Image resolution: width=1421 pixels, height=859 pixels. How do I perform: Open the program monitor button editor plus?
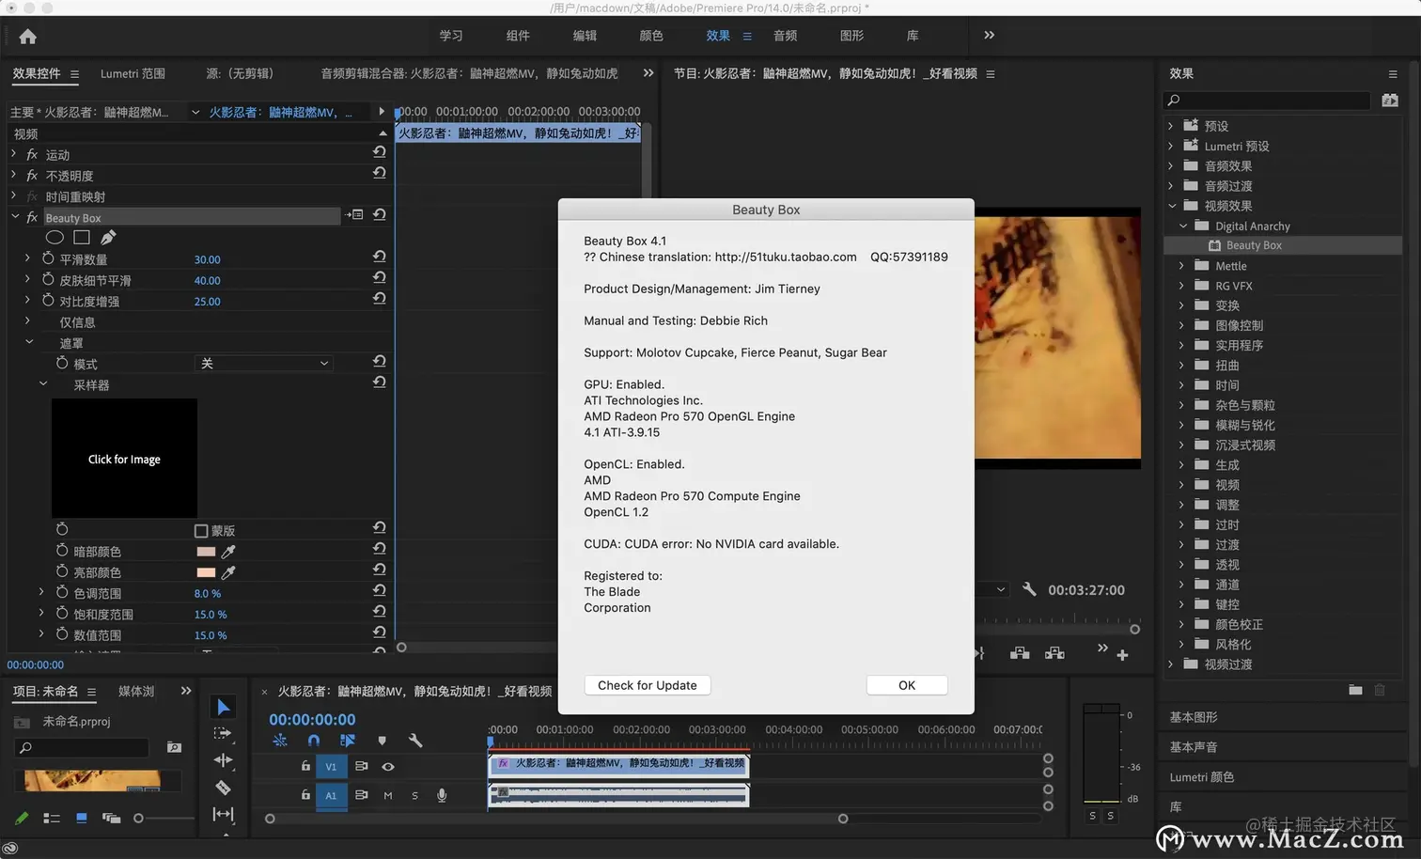click(x=1122, y=655)
